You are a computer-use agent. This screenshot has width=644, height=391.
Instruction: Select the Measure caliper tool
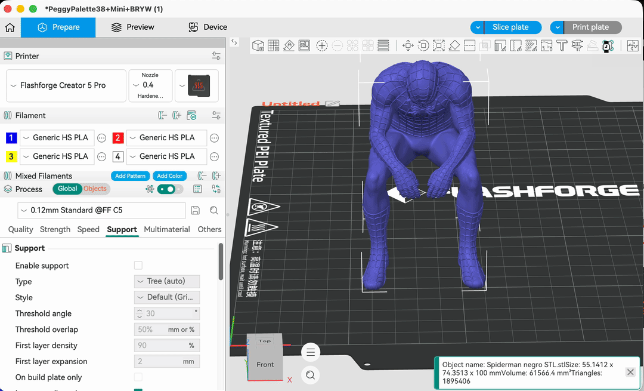(x=577, y=45)
